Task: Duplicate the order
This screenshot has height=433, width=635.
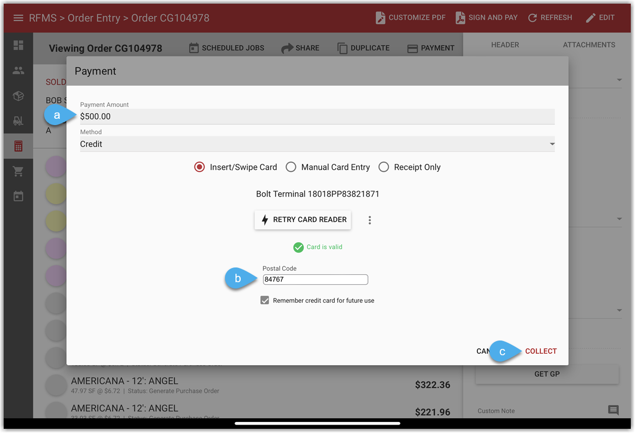Action: point(363,48)
